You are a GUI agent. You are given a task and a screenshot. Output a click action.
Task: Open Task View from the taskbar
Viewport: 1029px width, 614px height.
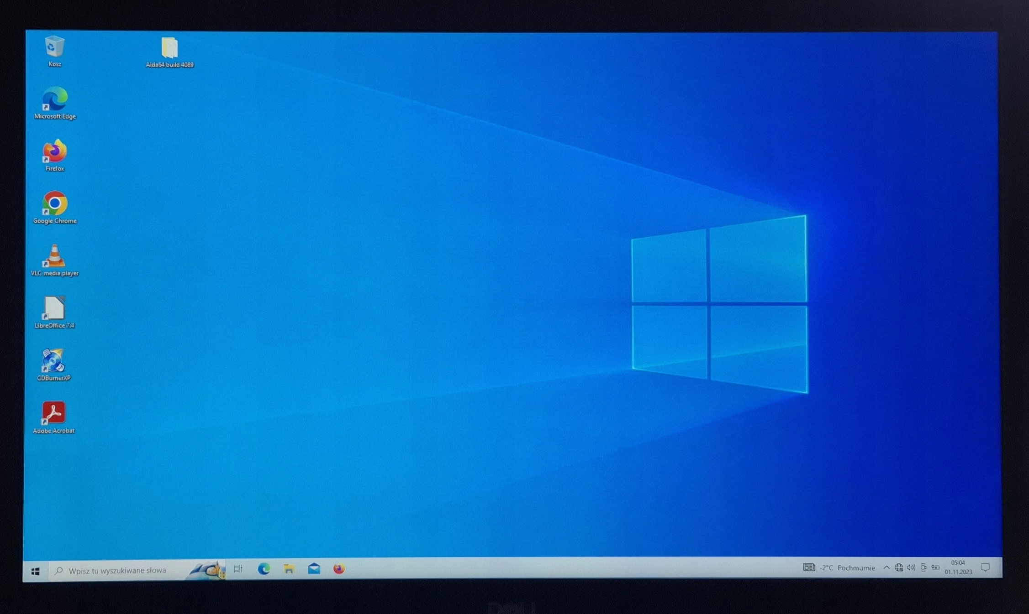click(x=238, y=569)
